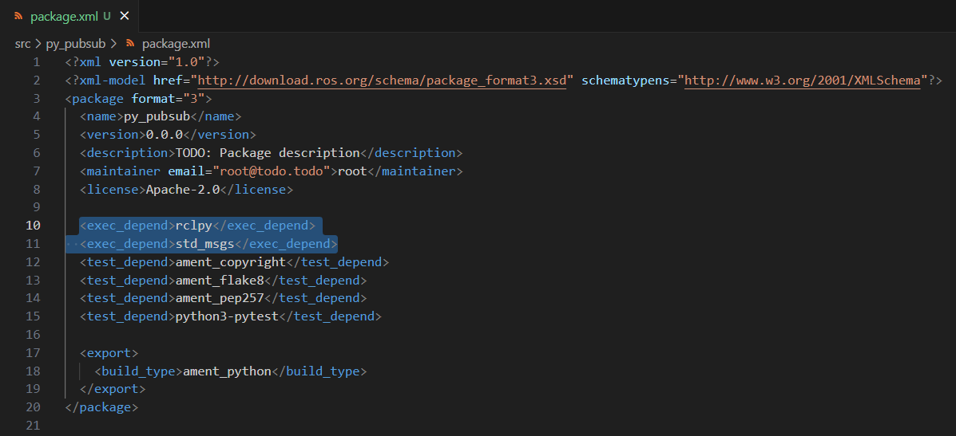Image resolution: width=956 pixels, height=436 pixels.
Task: Click ament_flake8 test dependency text
Action: (x=220, y=281)
